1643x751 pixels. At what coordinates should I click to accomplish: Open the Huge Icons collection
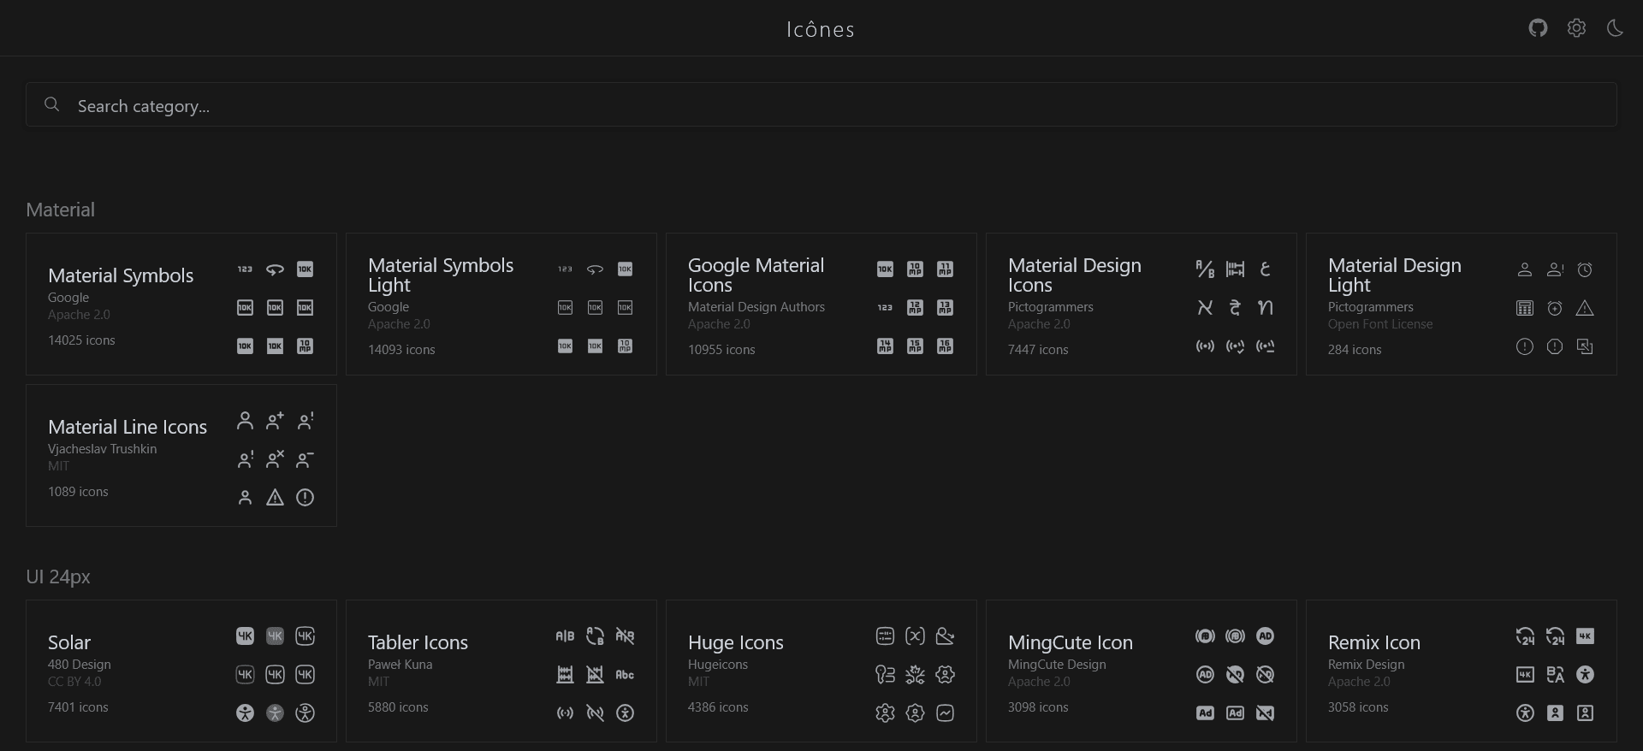(x=735, y=642)
